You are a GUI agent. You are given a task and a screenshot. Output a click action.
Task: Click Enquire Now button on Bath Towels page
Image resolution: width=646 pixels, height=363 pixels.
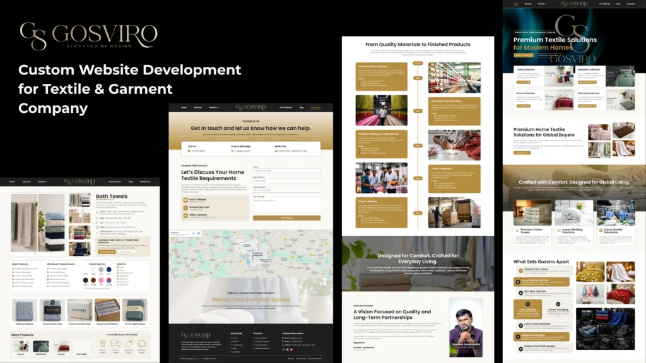[107, 251]
